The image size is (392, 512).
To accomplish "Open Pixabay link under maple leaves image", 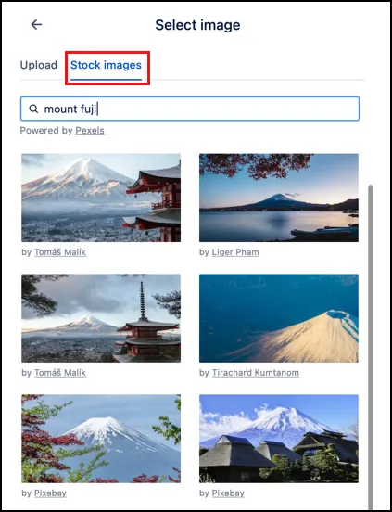I will point(51,493).
